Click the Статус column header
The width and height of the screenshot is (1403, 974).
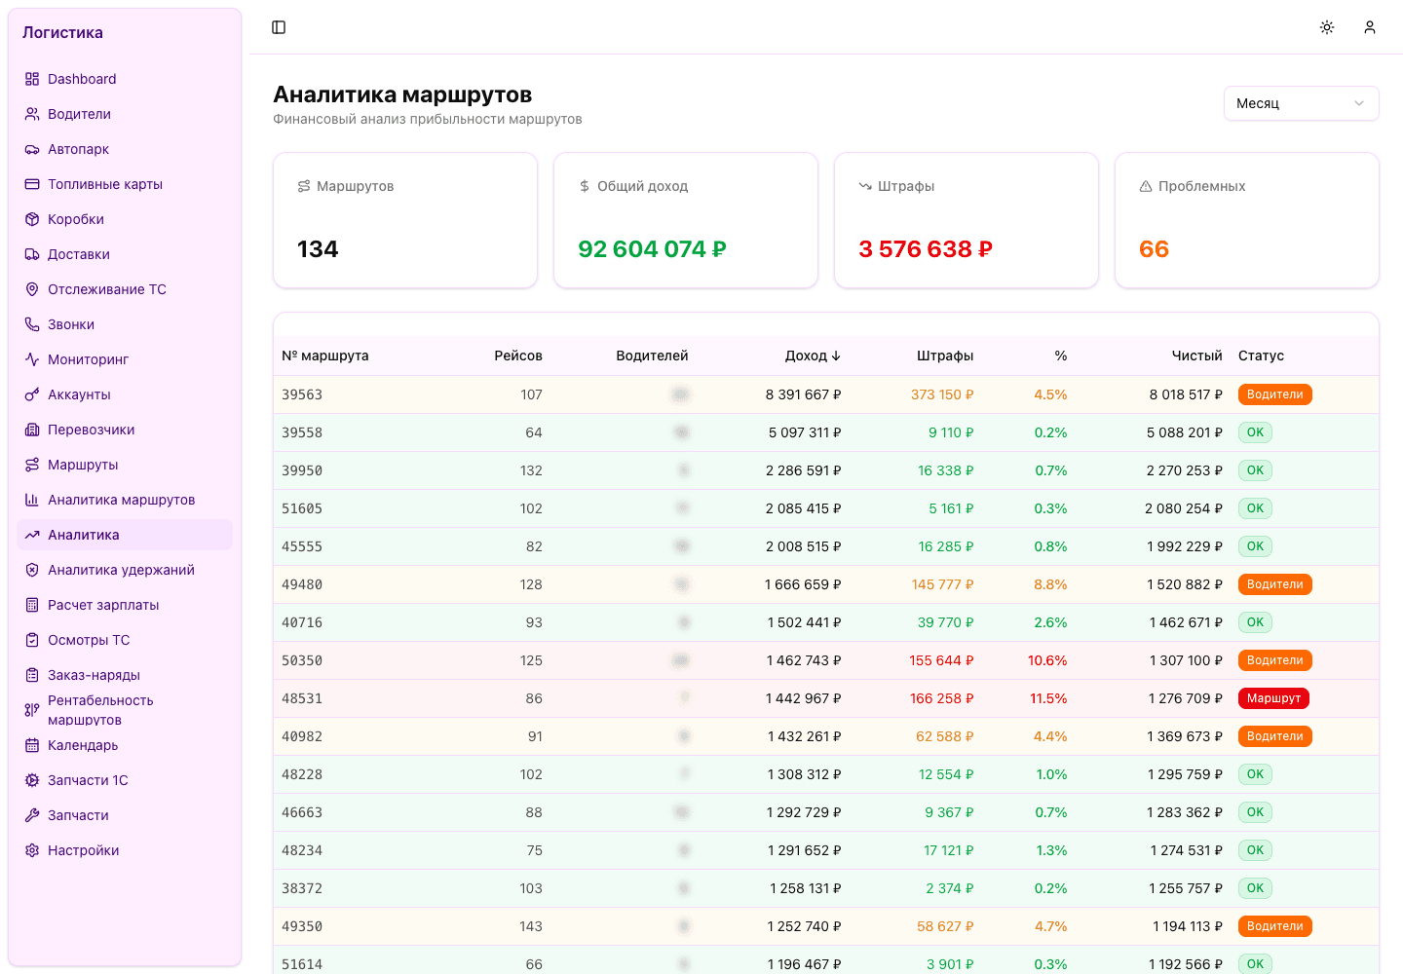(1261, 356)
